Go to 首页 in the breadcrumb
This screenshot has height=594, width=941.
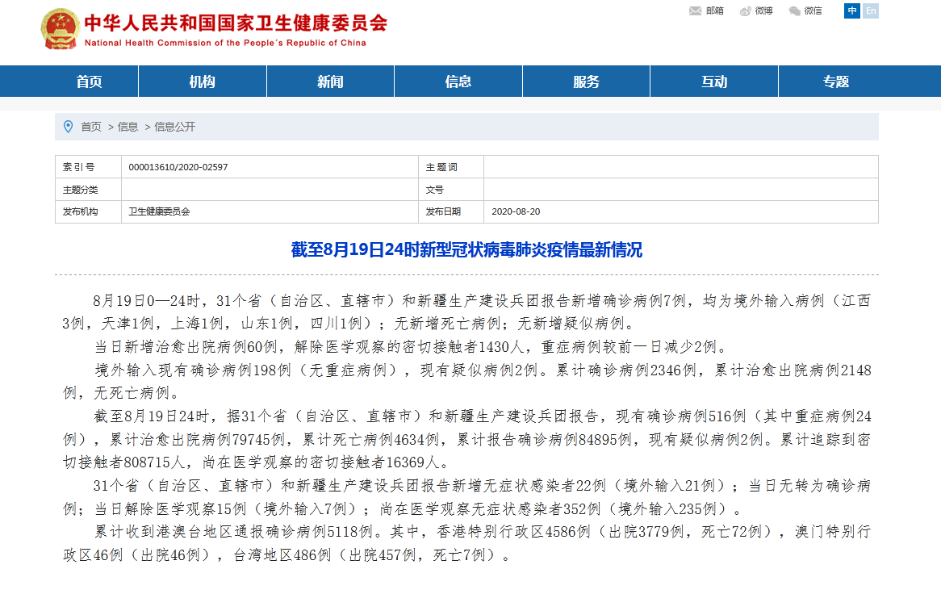(91, 127)
